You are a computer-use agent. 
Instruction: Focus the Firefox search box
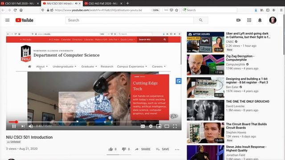(209, 10)
